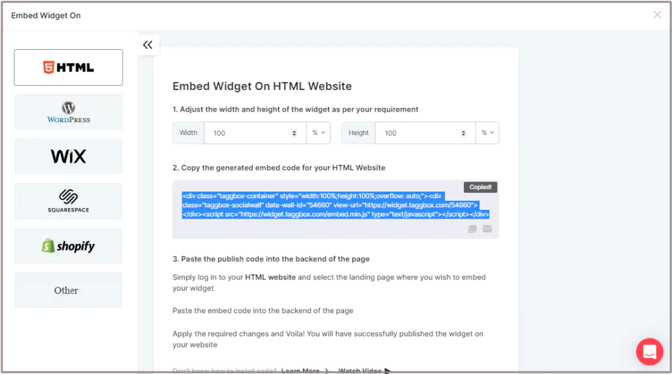
Task: Open the chat support bubble
Action: tap(650, 352)
